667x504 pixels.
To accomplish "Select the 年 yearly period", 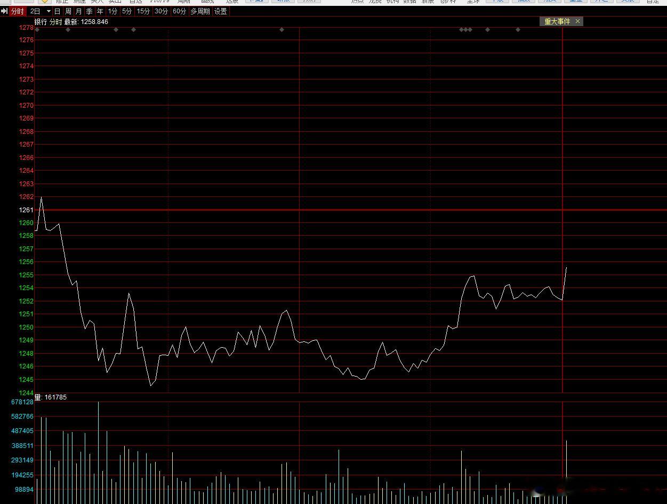I will click(100, 11).
